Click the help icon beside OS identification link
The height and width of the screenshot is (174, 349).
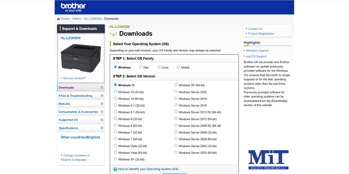pos(115,169)
